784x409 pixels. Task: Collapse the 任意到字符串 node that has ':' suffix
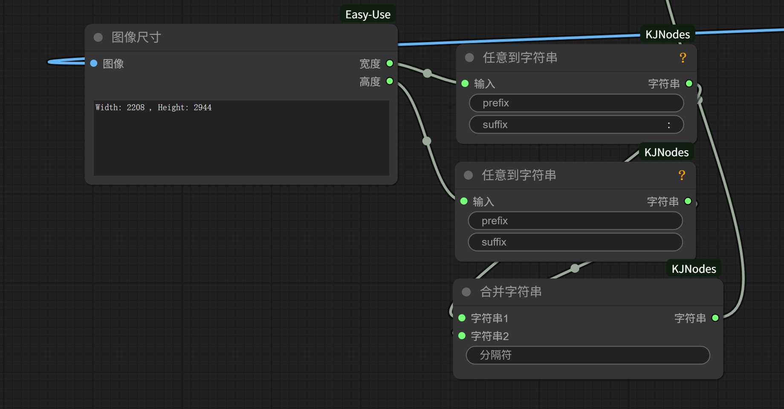pyautogui.click(x=469, y=58)
